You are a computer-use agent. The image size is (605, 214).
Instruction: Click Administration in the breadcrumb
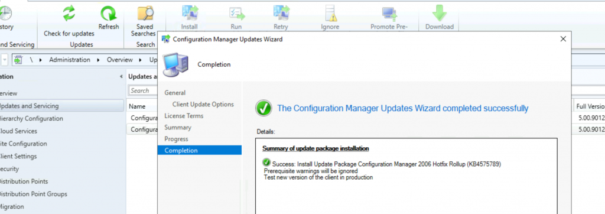click(70, 60)
